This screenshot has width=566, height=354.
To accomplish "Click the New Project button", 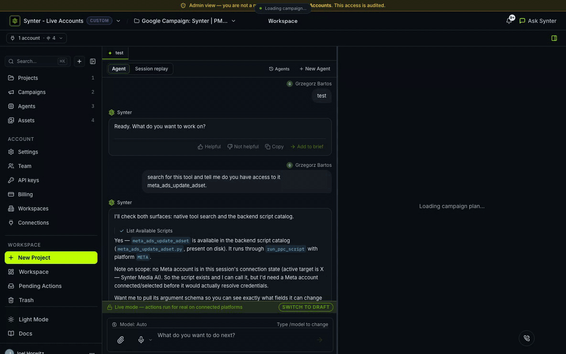I will click(51, 258).
